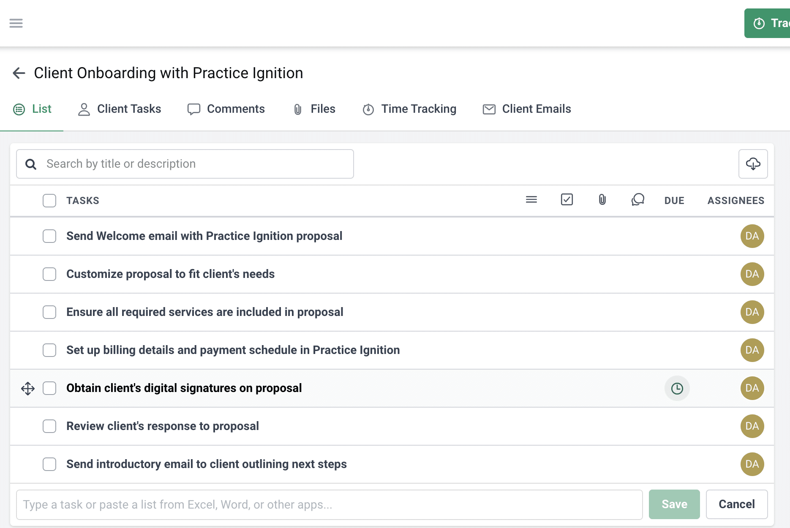Click DA avatar on Set up billing row
790x528 pixels.
click(x=752, y=350)
